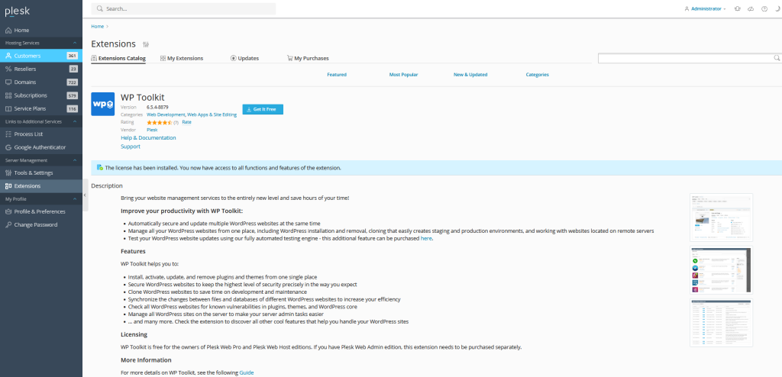Click the Plesk logo in the sidebar
The width and height of the screenshot is (782, 377).
[x=17, y=10]
